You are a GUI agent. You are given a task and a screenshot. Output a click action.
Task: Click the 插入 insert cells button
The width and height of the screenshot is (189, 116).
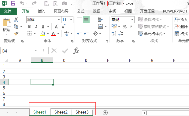coord(181,20)
